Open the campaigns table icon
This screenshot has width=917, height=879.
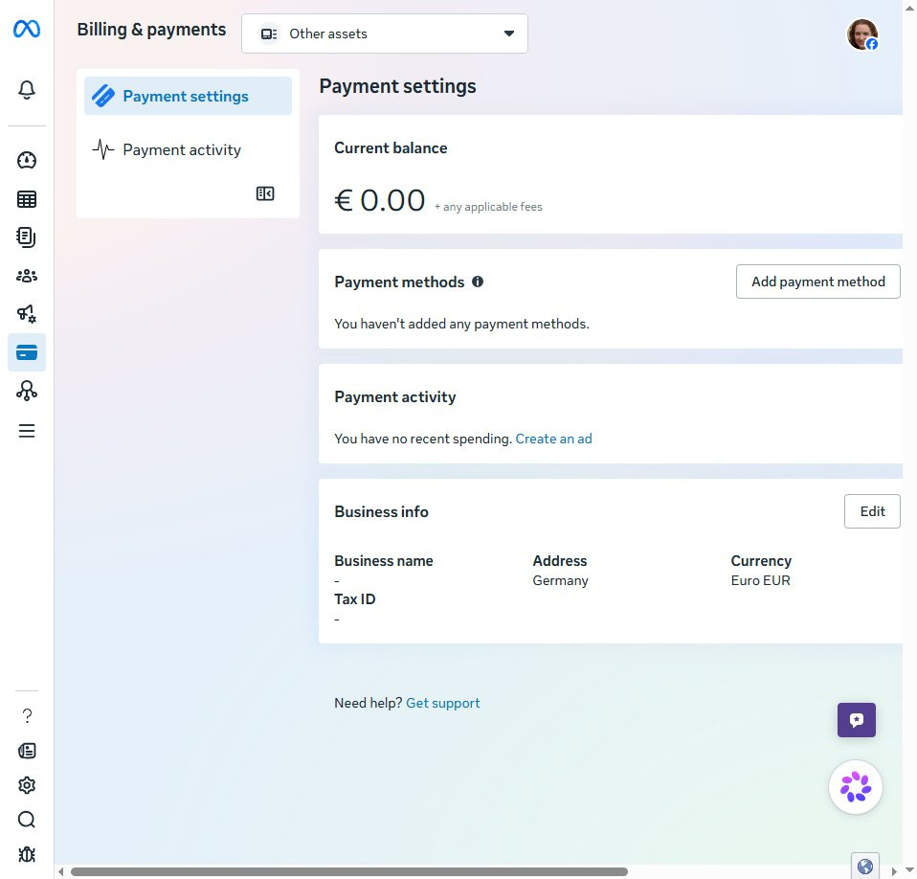tap(27, 199)
